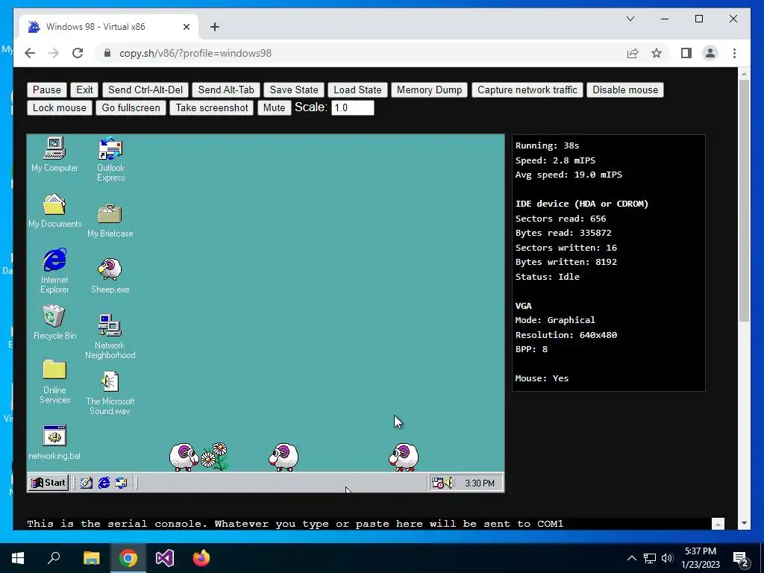Open Firefox from the taskbar
Image resolution: width=764 pixels, height=573 pixels.
click(201, 558)
